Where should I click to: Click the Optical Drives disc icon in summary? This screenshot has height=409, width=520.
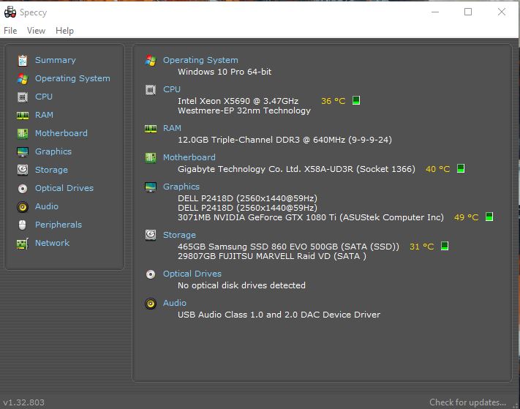click(x=151, y=274)
